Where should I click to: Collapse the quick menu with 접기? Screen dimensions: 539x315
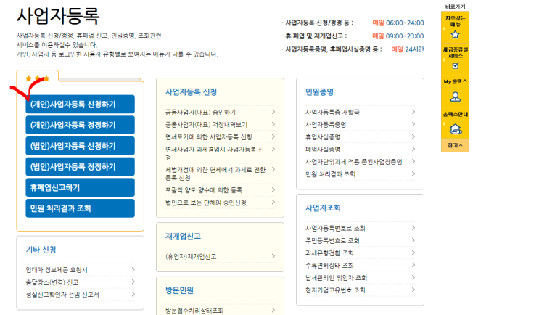455,145
